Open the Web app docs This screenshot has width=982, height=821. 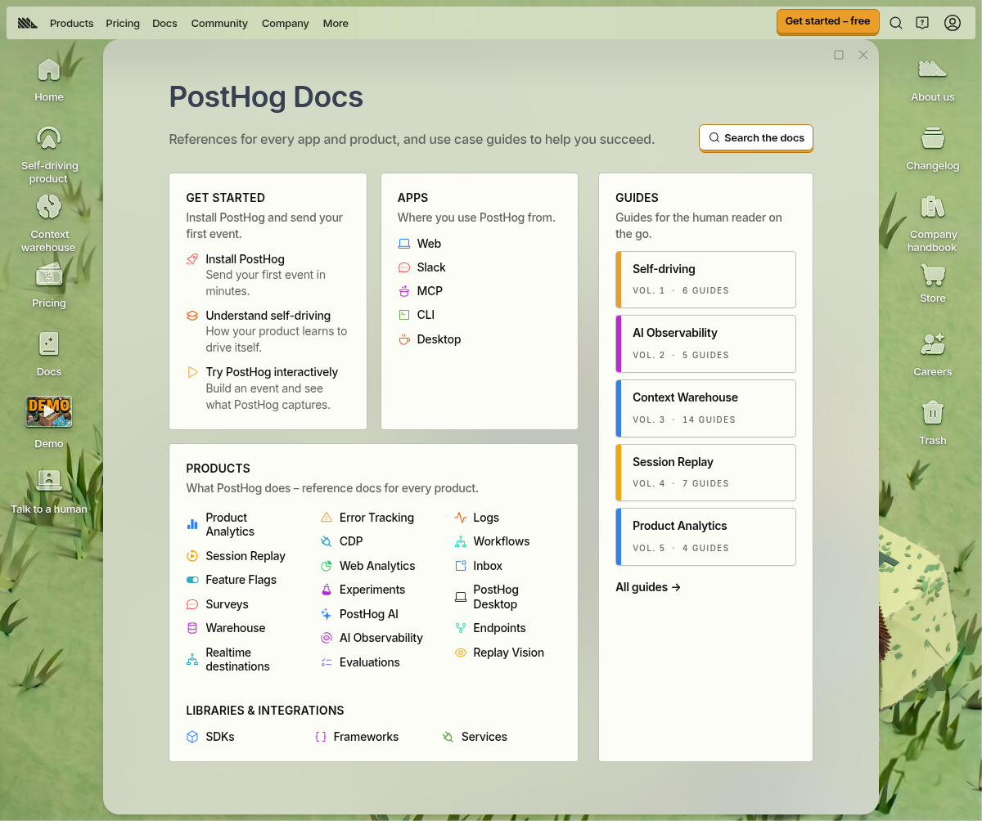tap(419, 244)
